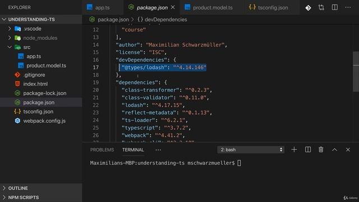This screenshot has height=202, width=359.
Task: Click the EXPLORER header label
Action: coord(19,7)
